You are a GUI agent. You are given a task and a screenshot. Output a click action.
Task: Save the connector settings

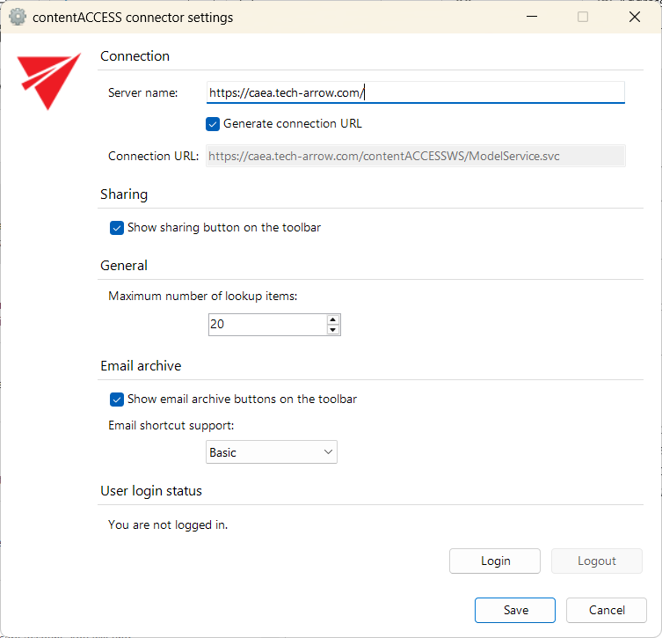pos(515,610)
